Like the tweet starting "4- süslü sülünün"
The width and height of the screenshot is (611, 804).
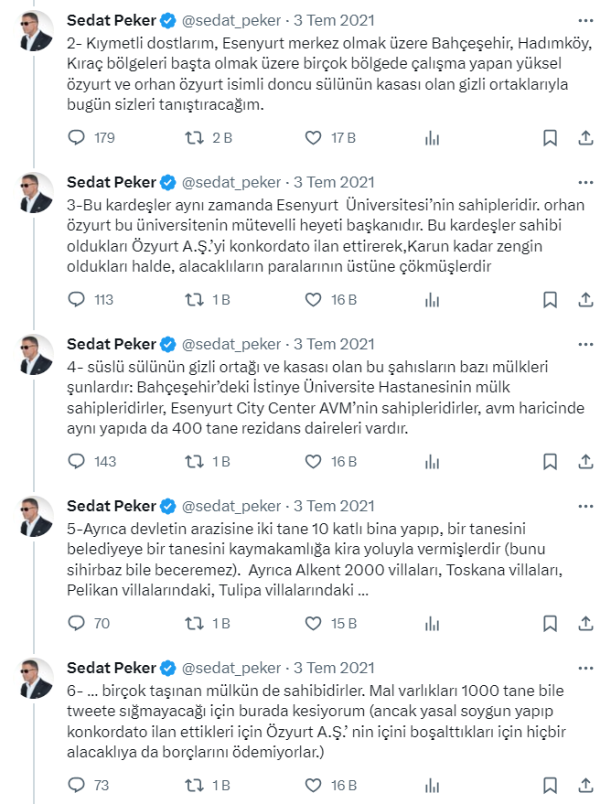(x=313, y=462)
